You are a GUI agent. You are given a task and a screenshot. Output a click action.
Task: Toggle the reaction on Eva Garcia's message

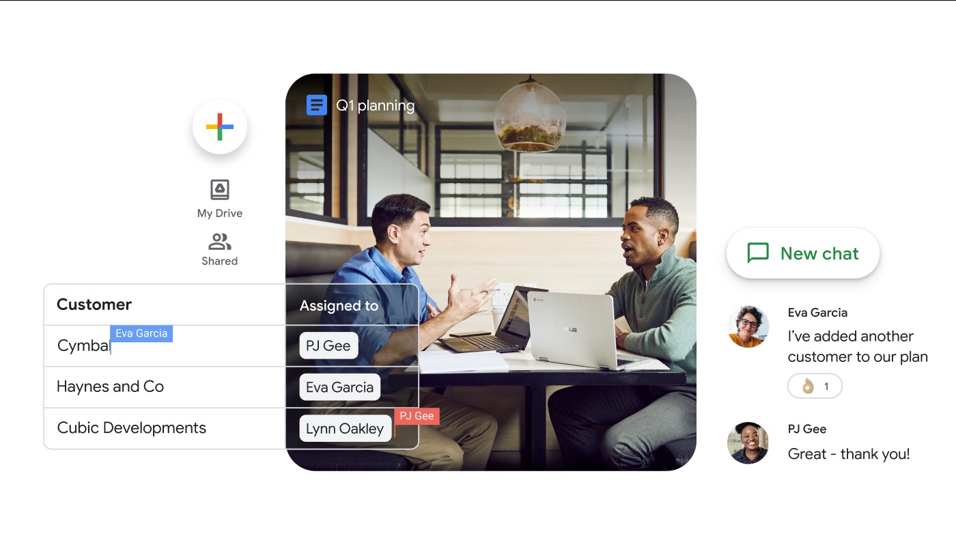click(x=815, y=386)
